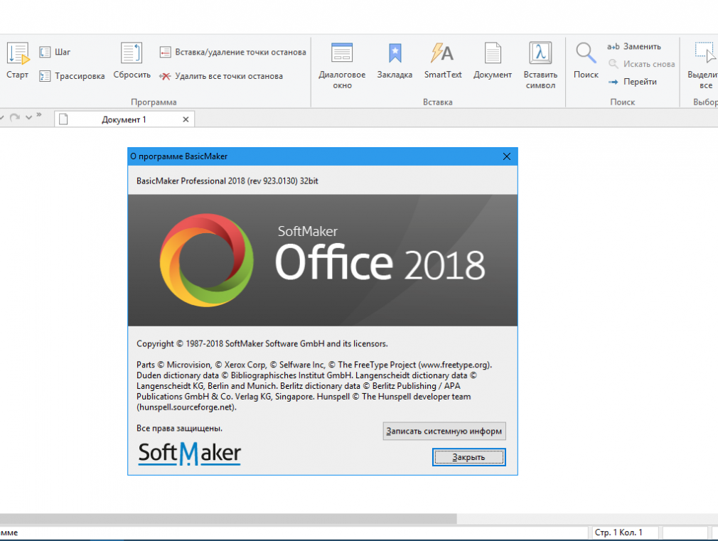
Task: Click the Программа ribbon group label
Action: [154, 102]
